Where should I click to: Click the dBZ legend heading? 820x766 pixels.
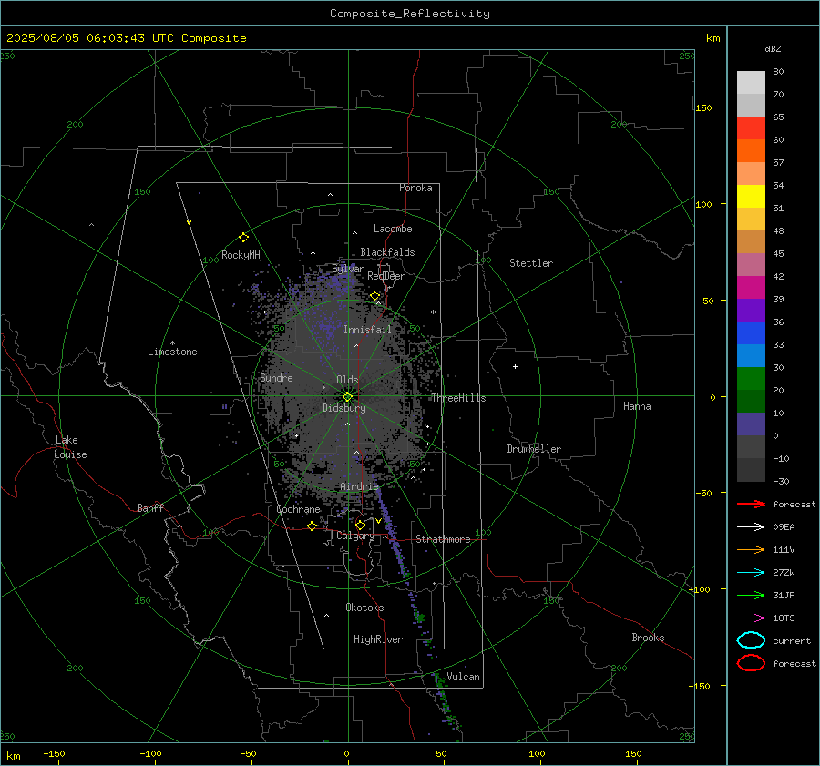773,48
